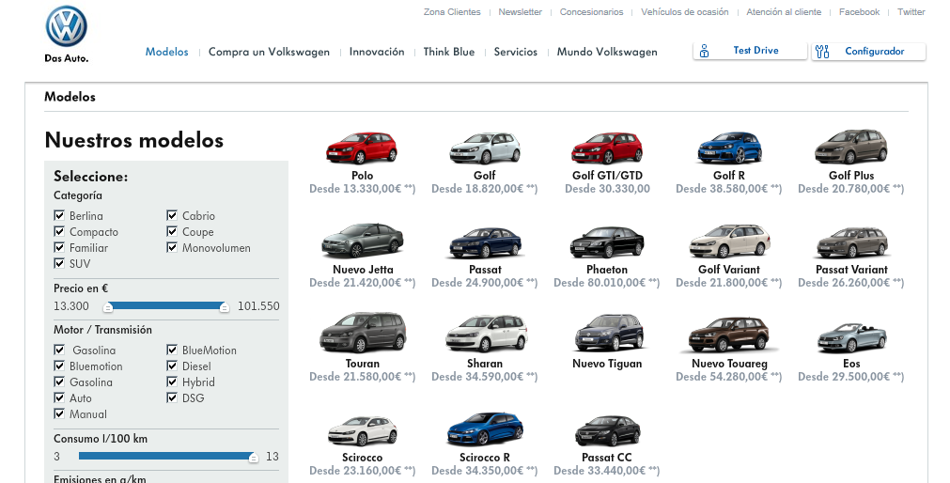Toggle the Hybrid checkbox
The image size is (950, 483).
click(171, 382)
